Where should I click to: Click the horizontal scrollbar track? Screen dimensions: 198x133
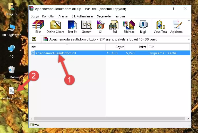coord(109,118)
